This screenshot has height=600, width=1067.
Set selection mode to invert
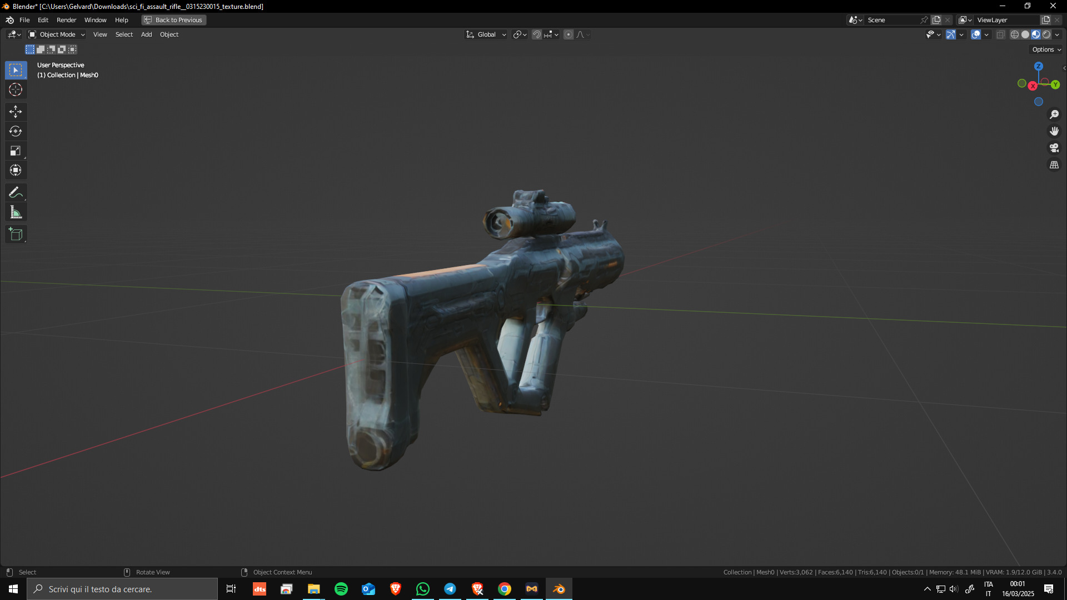pos(62,49)
